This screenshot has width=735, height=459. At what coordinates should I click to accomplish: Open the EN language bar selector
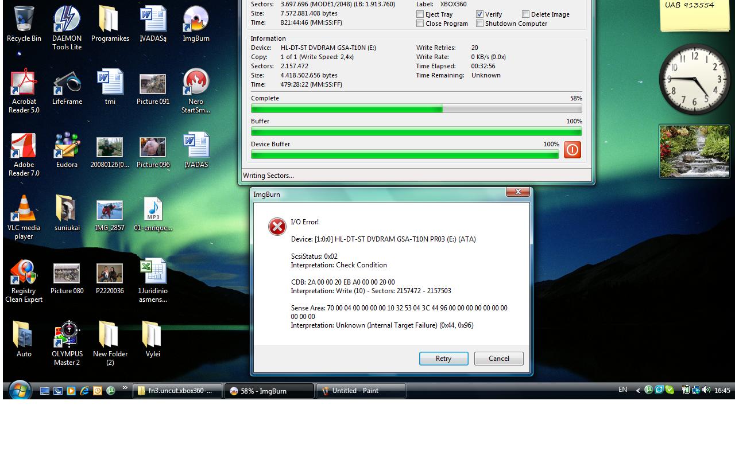[x=622, y=390]
